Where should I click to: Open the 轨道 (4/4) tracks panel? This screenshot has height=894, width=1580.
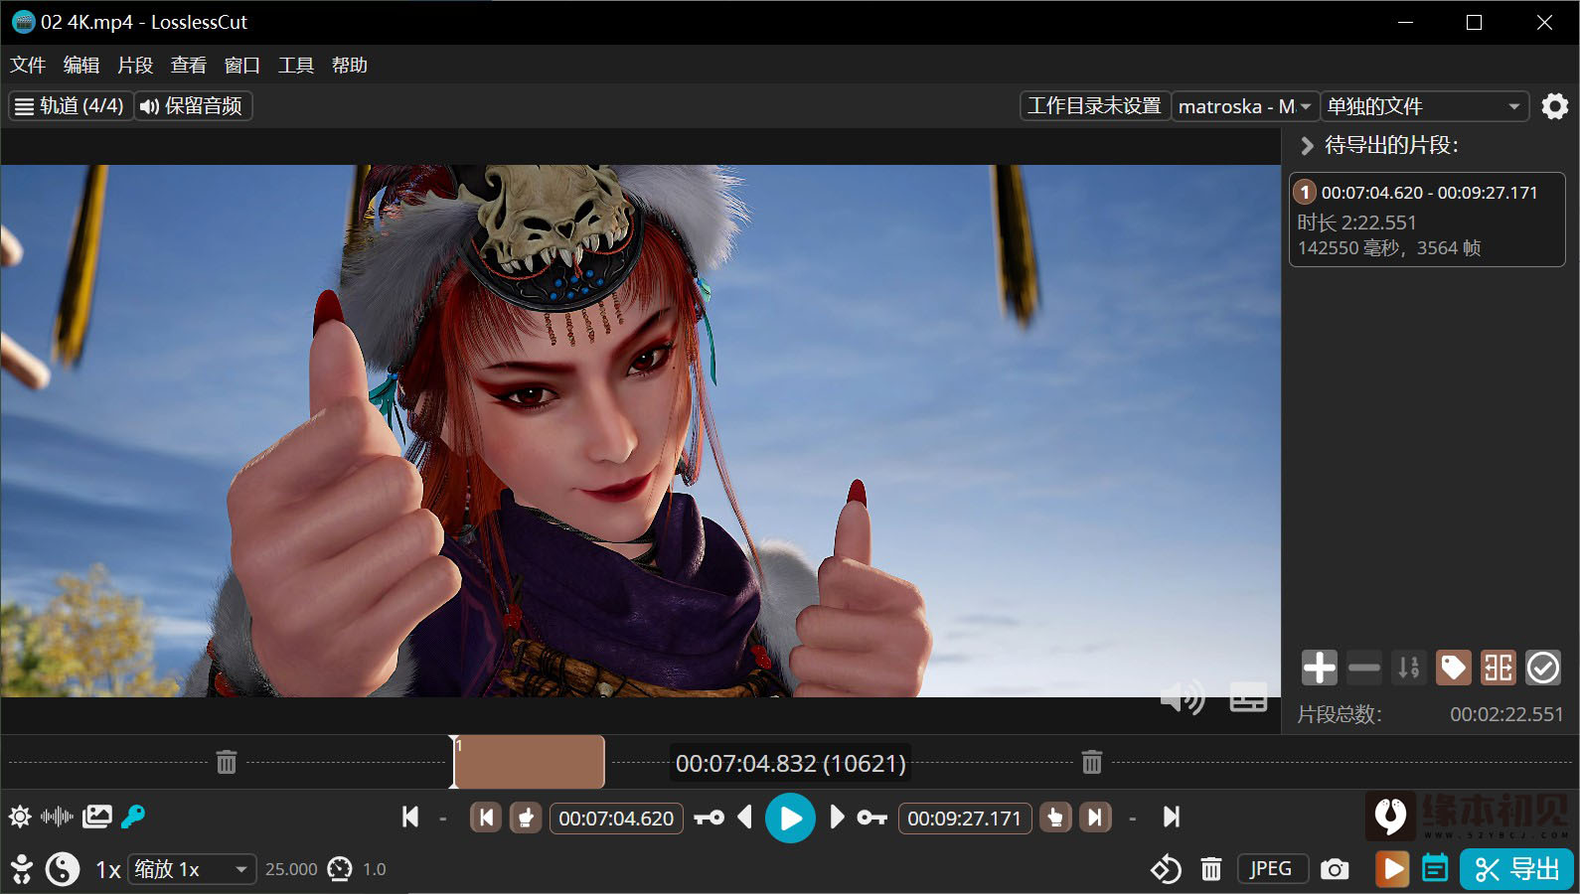coord(70,105)
